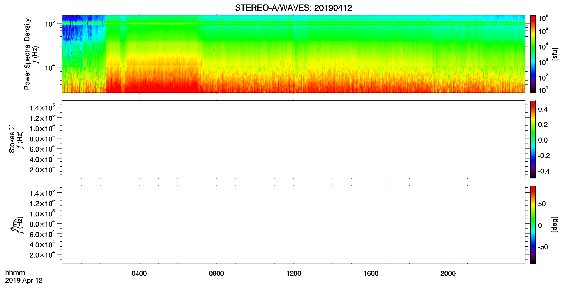Viewport: 587px width, 302px height.
Task: Click the phi RTN angle colorbar
Action: 533,225
